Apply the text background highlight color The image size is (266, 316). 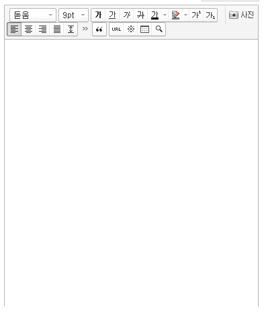[175, 15]
